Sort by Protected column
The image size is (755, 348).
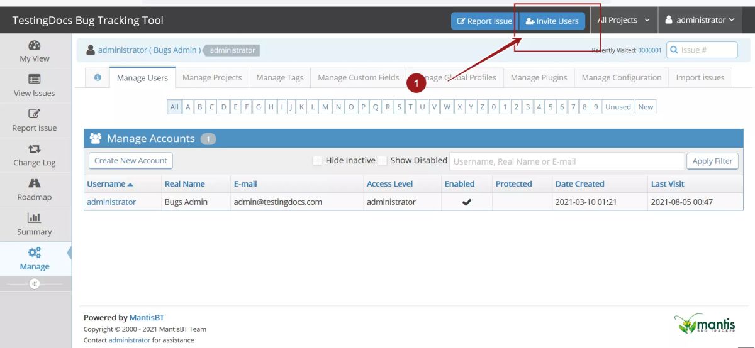[x=513, y=184]
